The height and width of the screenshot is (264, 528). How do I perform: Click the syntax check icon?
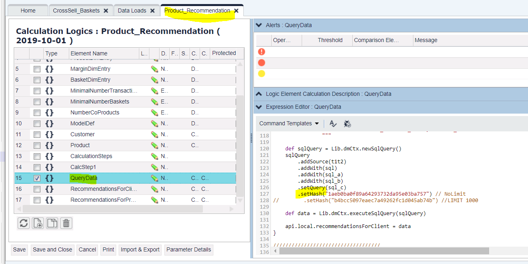pyautogui.click(x=333, y=124)
